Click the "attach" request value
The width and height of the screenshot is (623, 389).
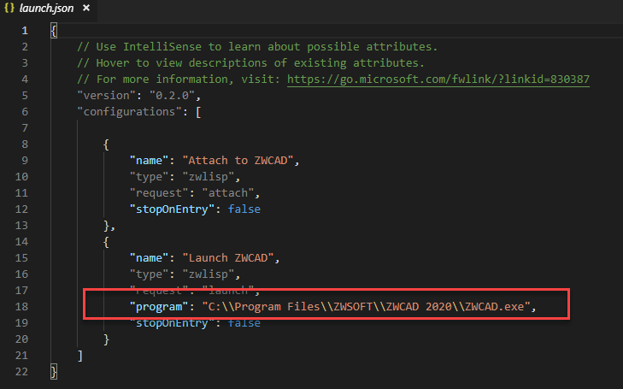pyautogui.click(x=228, y=193)
